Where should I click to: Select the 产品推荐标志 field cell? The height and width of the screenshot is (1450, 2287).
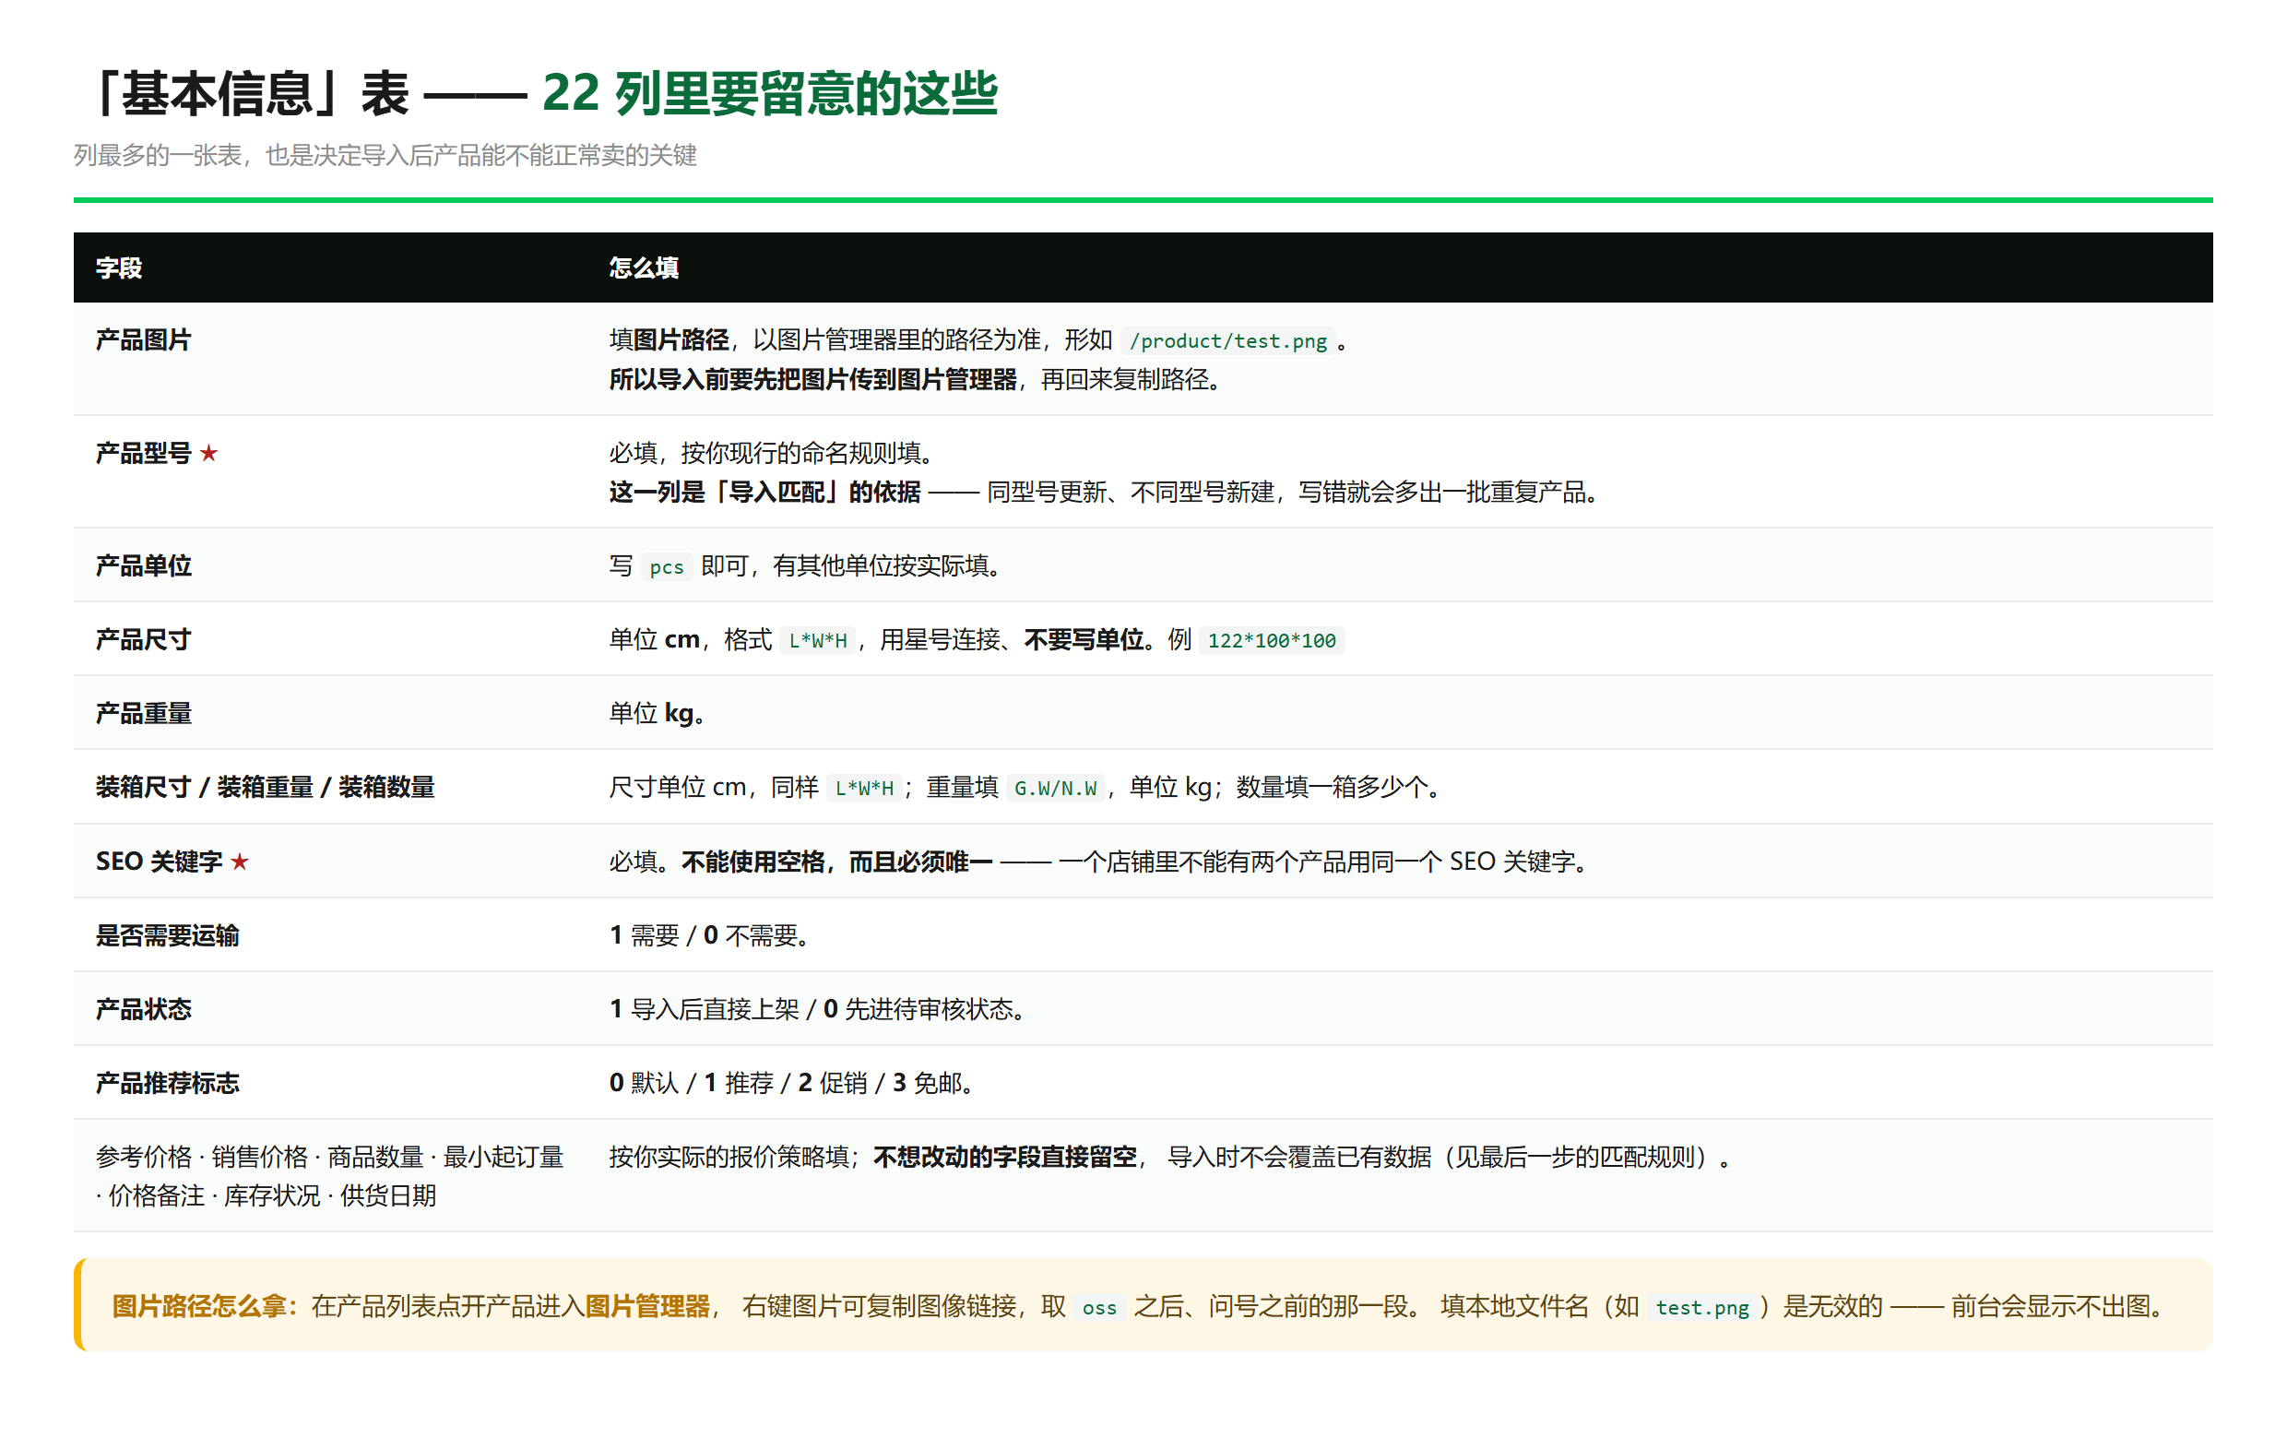330,1082
